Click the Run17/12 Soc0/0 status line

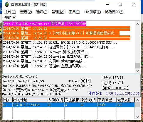(x=23, y=81)
